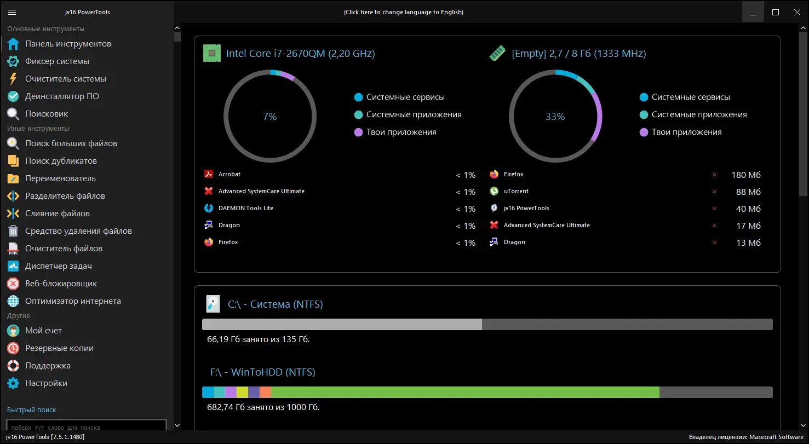Click Advanced SystemCare Ultimate name in the CPU list
The image size is (809, 444).
tap(261, 191)
